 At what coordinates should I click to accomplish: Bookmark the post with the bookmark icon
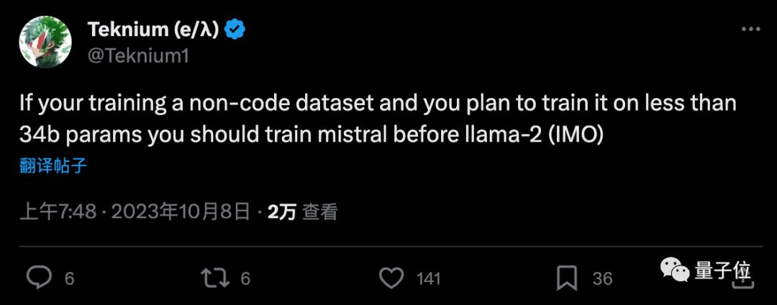(567, 278)
